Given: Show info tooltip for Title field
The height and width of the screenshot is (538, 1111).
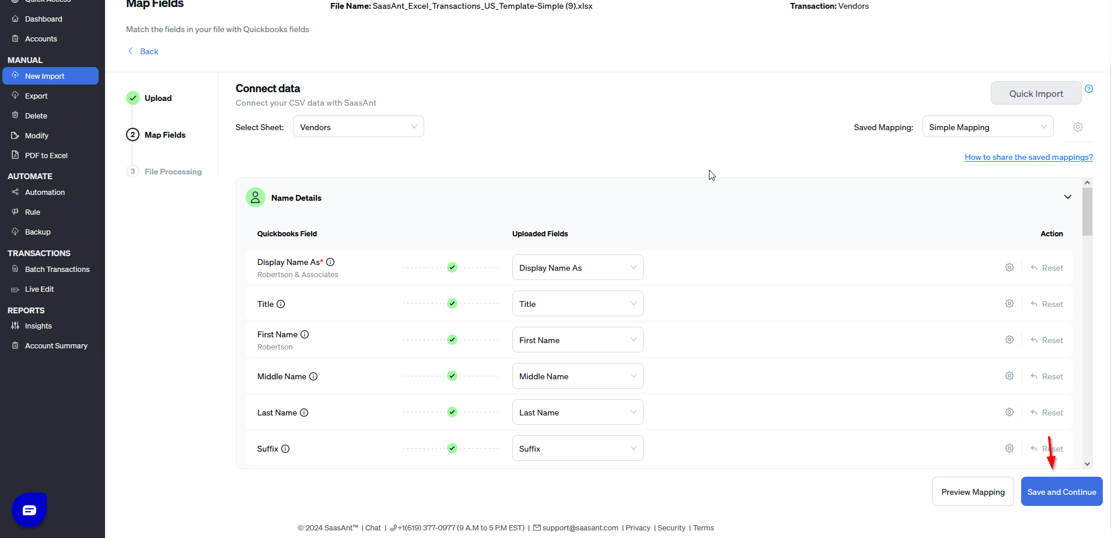Looking at the screenshot, I should 281,304.
